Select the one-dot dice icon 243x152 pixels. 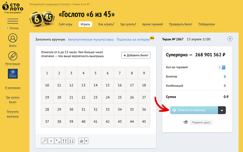pos(51,141)
